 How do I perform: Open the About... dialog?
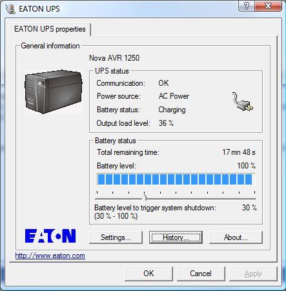pyautogui.click(x=236, y=237)
